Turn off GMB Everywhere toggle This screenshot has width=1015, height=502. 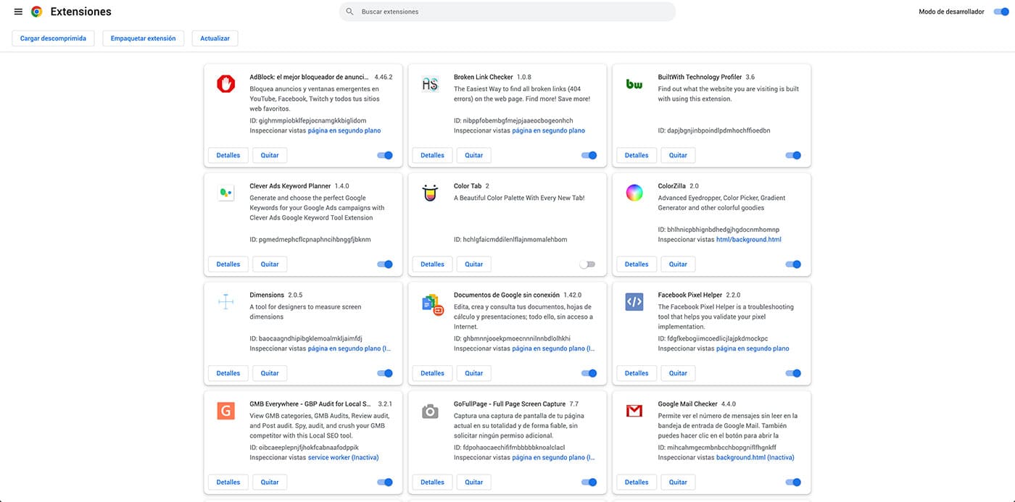click(385, 482)
